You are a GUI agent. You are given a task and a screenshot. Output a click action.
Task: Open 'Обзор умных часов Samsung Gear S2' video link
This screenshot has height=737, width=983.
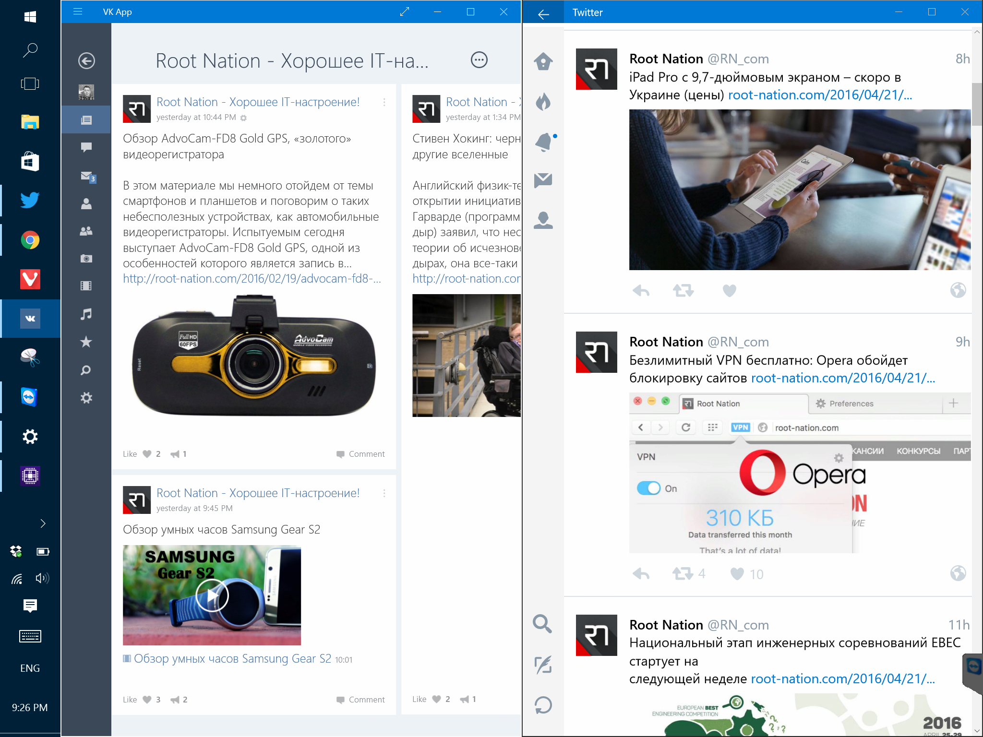[233, 659]
